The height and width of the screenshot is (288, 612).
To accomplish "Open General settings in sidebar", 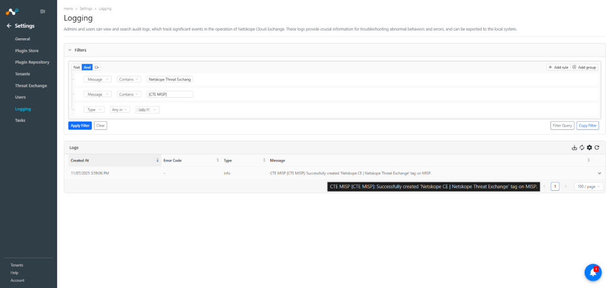I will click(x=23, y=39).
